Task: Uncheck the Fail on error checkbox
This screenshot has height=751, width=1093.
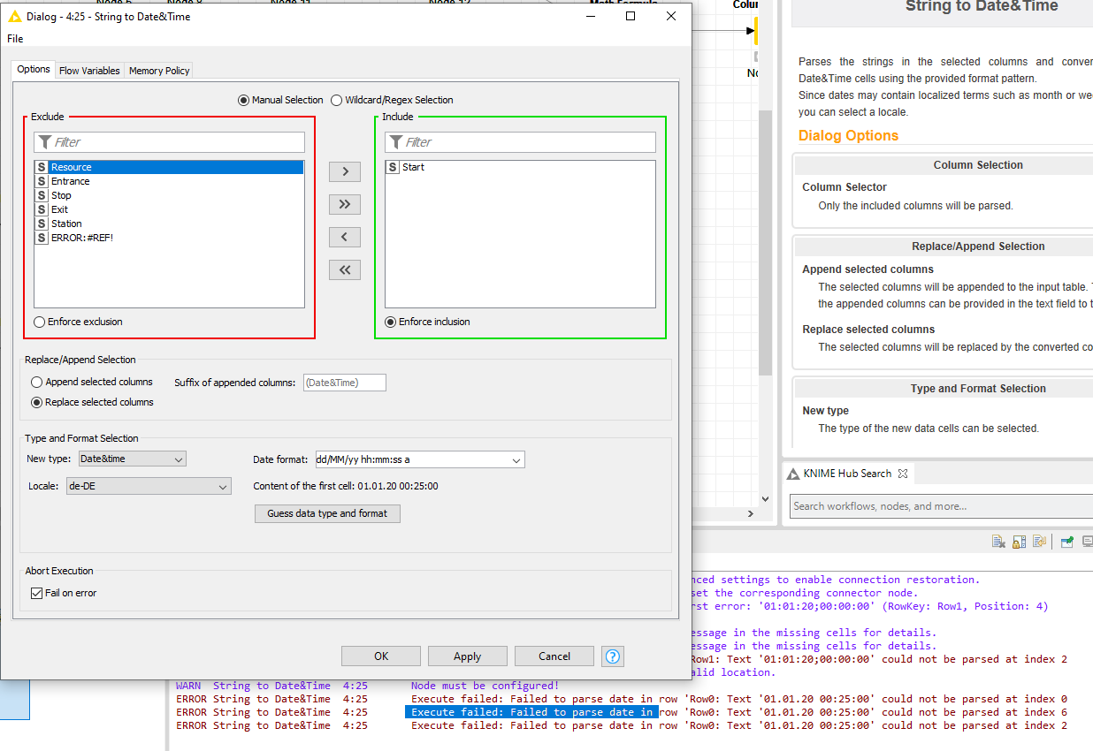Action: (36, 593)
